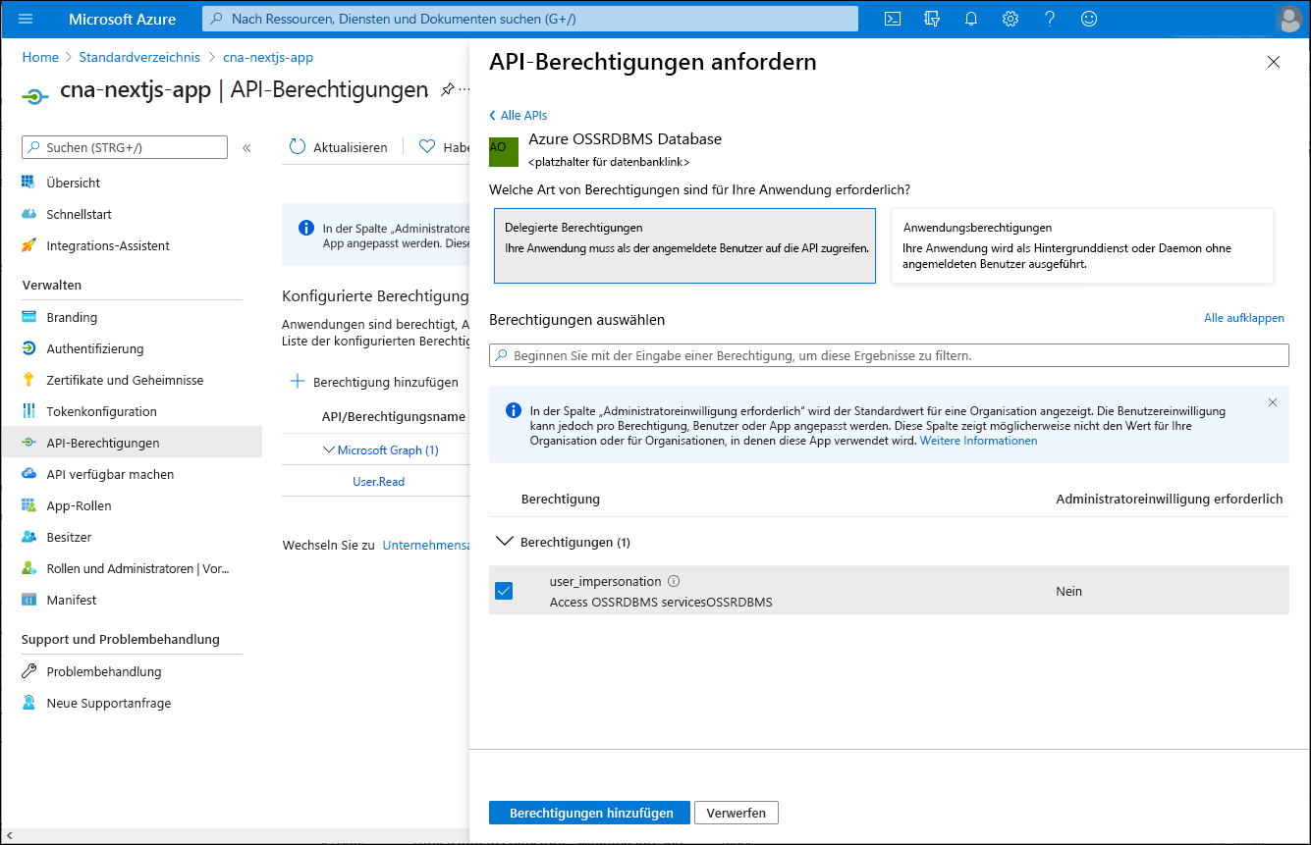Click + Berechtigung hinzufügen in background blade

tap(374, 382)
